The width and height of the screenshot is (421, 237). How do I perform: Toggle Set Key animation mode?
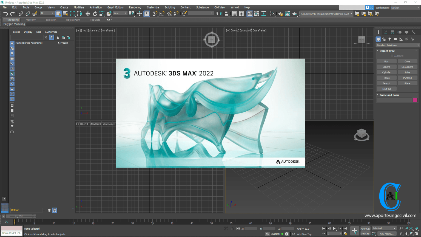365,234
